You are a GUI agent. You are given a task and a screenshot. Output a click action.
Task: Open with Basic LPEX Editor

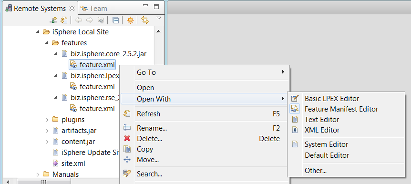coord(346,99)
